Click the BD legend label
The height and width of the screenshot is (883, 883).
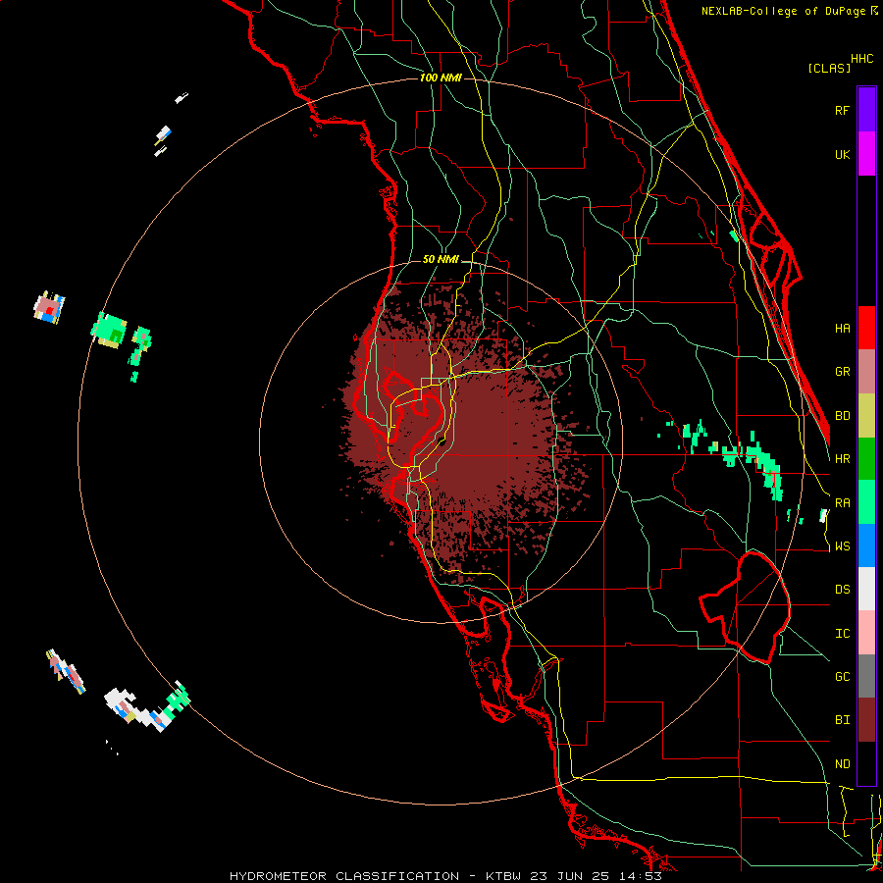click(842, 416)
